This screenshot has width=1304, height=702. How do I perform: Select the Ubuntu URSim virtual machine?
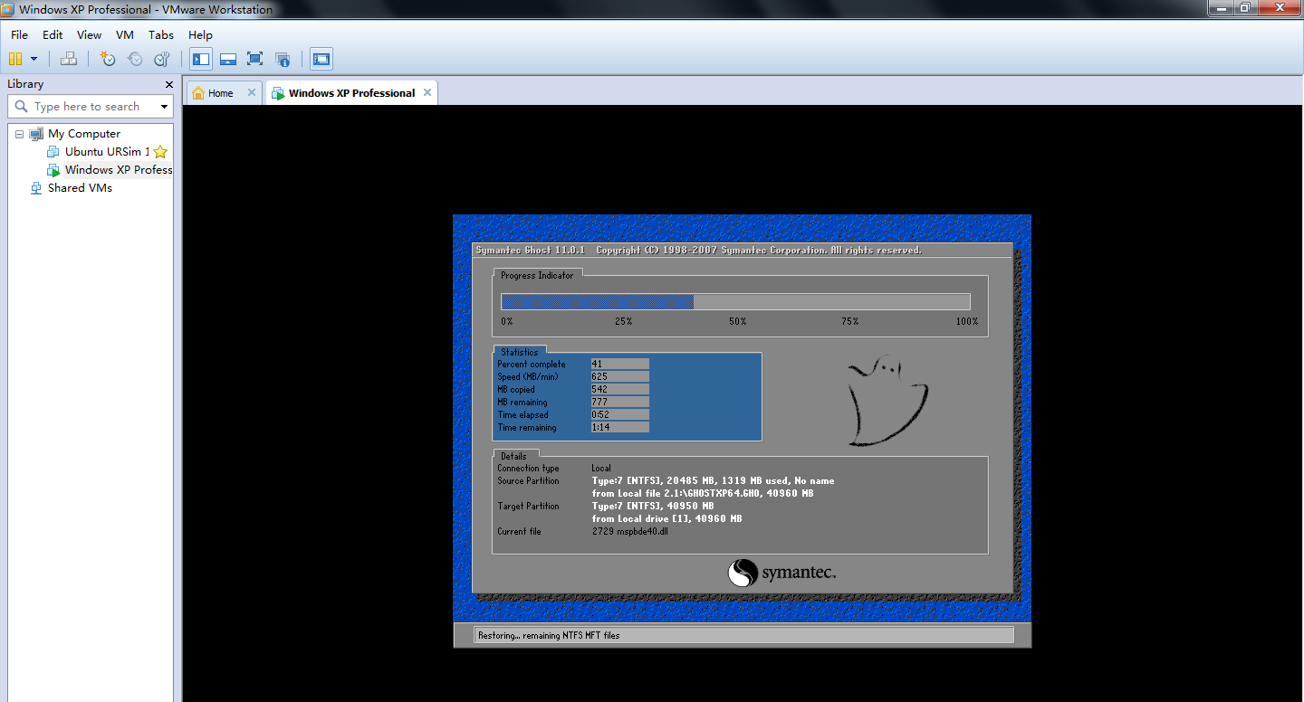[x=107, y=151]
